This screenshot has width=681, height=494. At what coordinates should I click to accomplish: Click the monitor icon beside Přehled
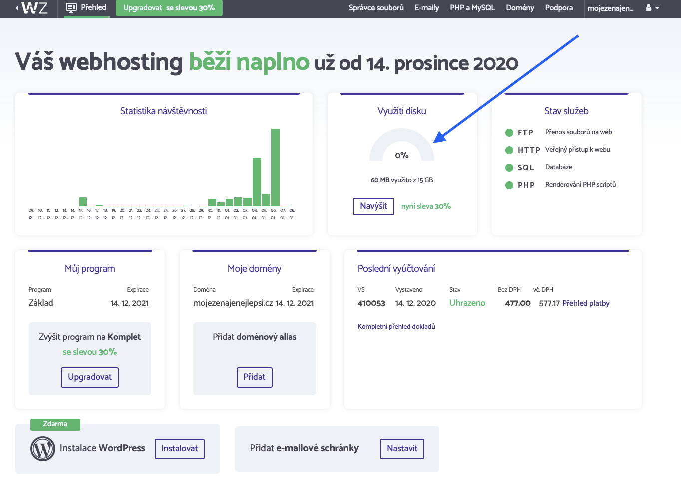click(71, 8)
